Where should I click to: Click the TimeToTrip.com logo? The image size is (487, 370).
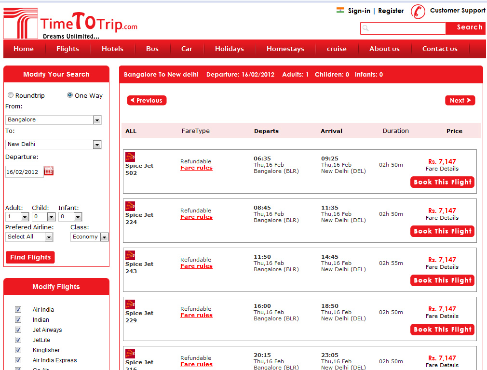(70, 23)
